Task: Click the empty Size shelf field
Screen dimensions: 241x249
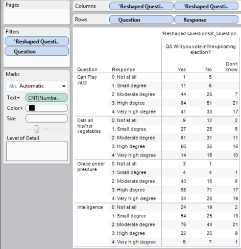Action: [x=46, y=119]
